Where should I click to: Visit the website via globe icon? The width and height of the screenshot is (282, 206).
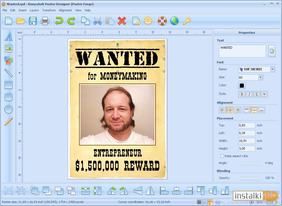click(x=174, y=21)
